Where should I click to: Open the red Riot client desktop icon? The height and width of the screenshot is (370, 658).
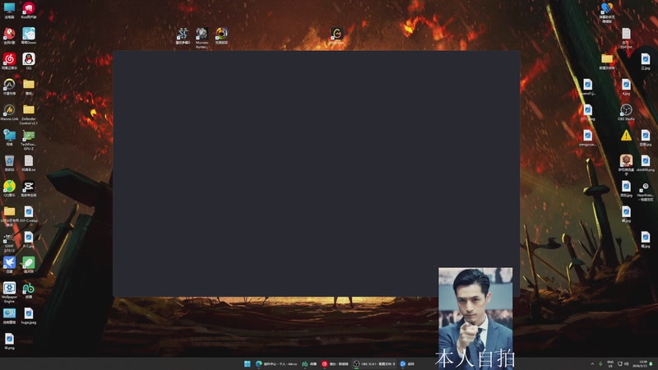click(29, 10)
